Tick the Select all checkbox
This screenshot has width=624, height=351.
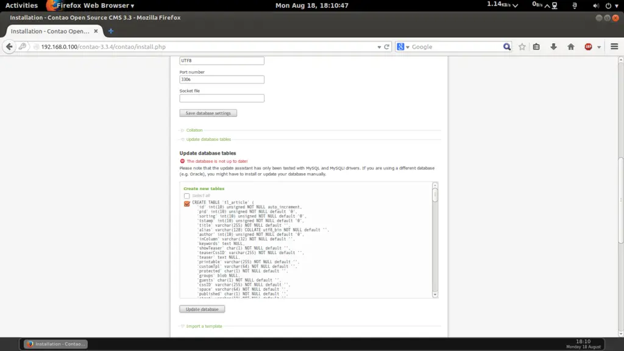[186, 196]
